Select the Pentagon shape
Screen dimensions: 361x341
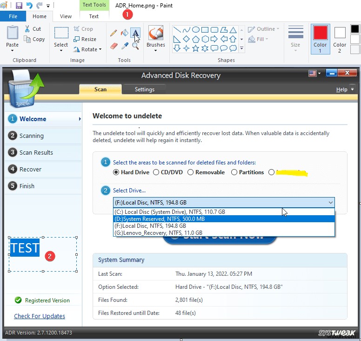196,39
